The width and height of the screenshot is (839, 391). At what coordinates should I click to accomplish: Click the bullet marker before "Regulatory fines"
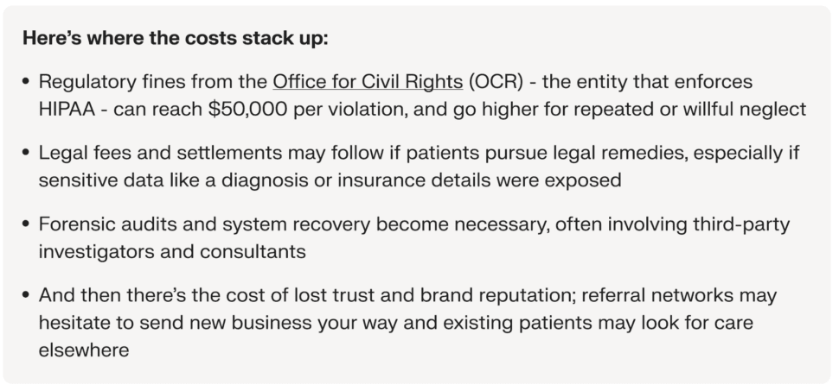click(26, 82)
